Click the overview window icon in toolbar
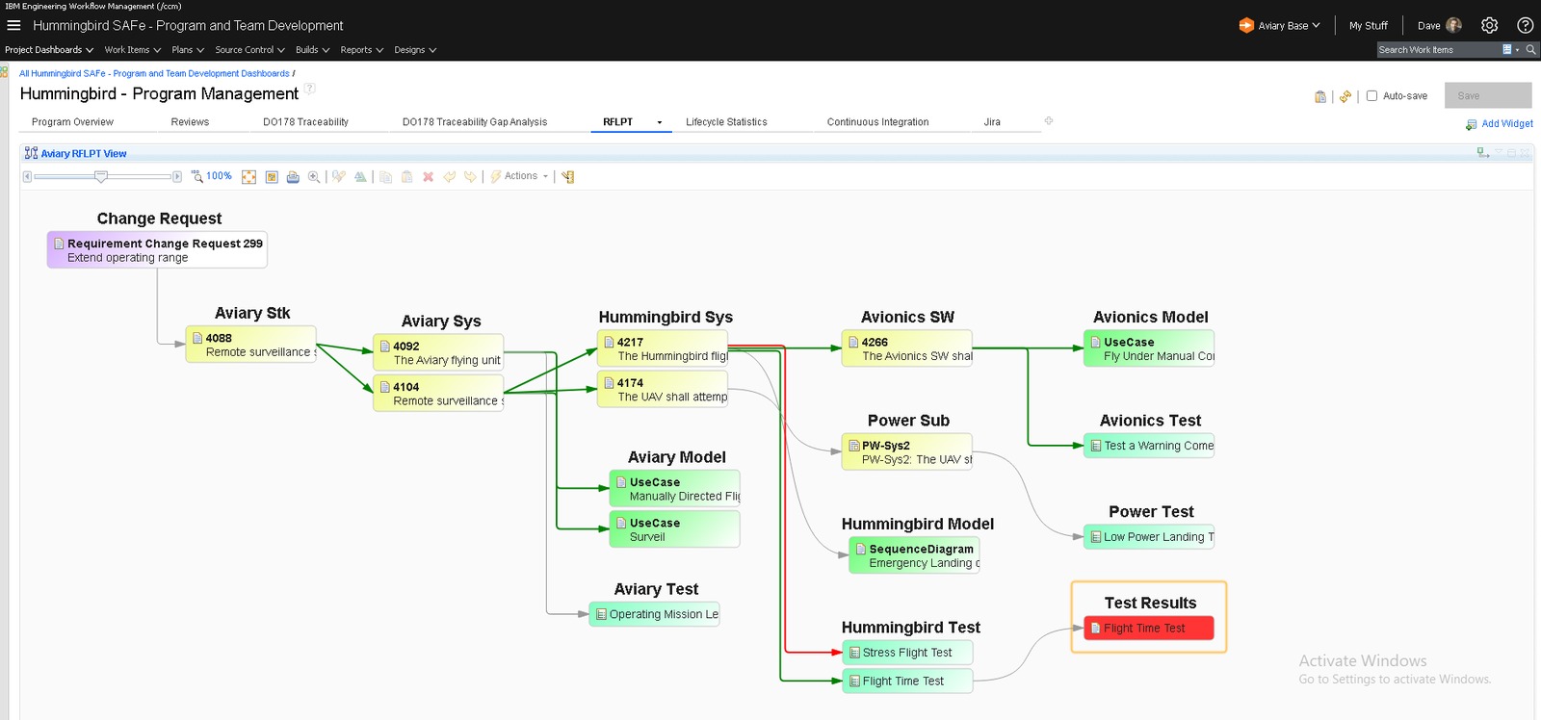 272,177
